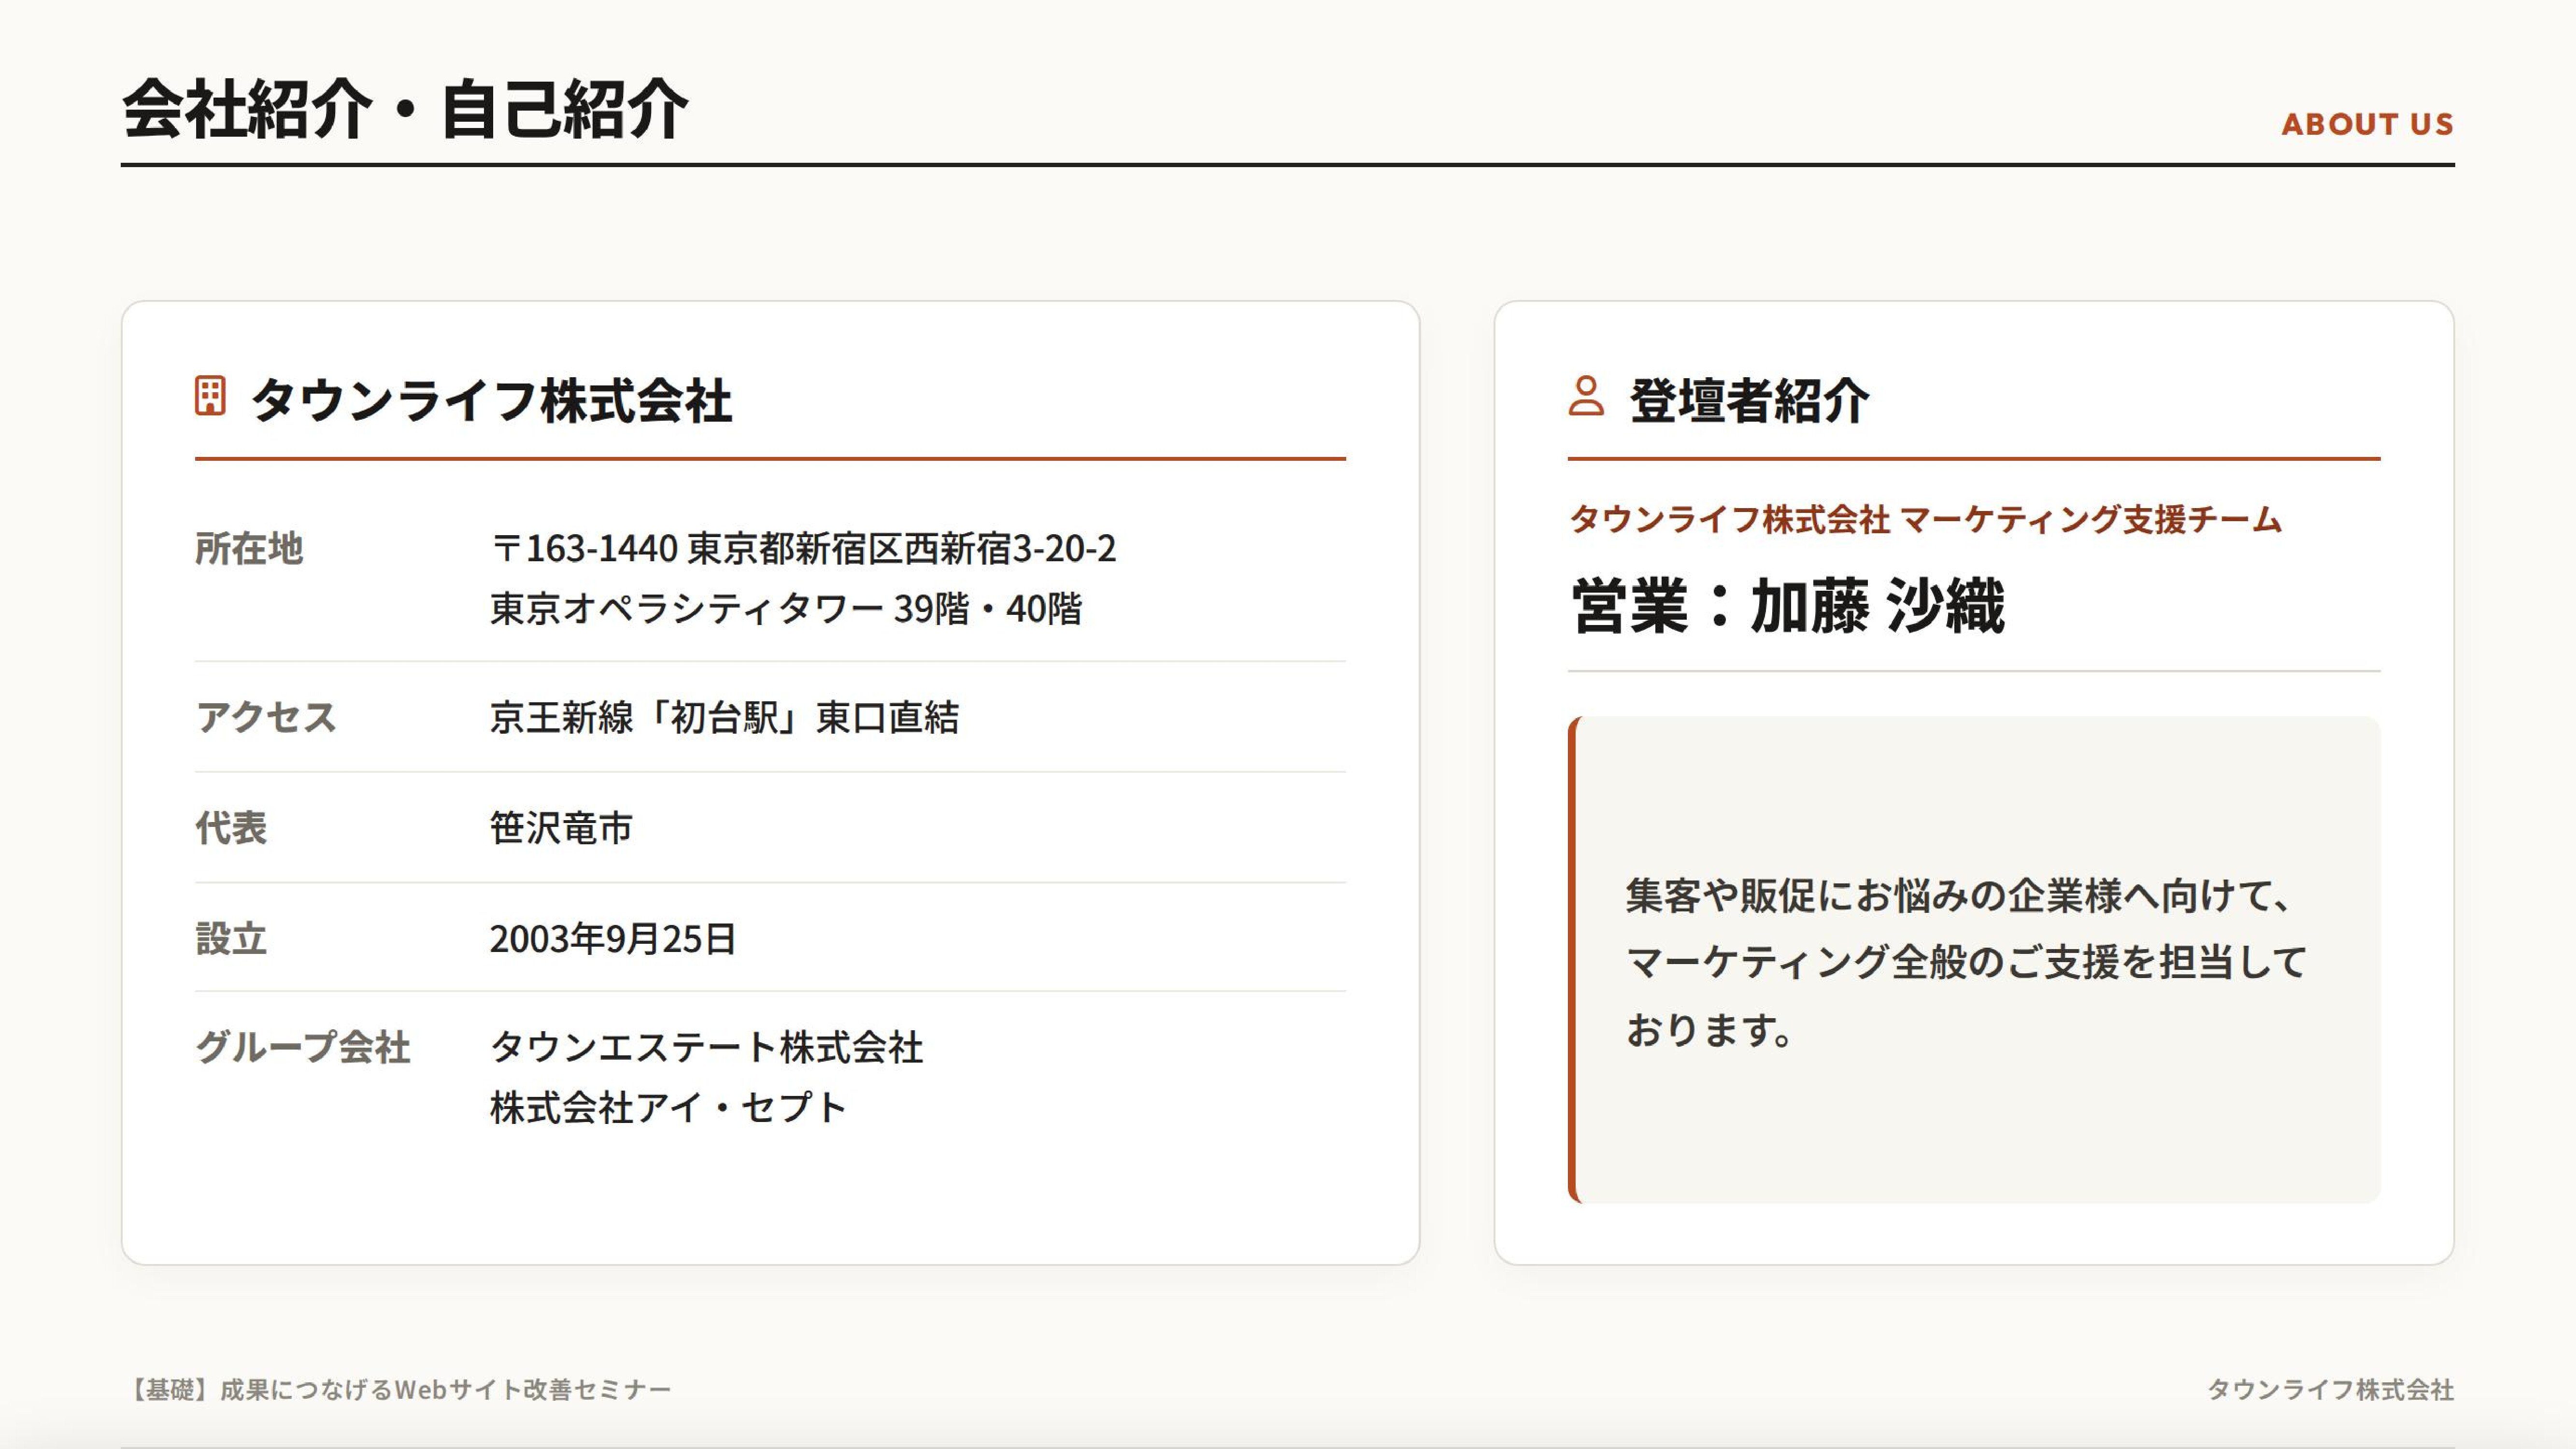Click the slide title 会社紹介・自己紹介
The width and height of the screenshot is (2576, 1449).
tap(405, 108)
